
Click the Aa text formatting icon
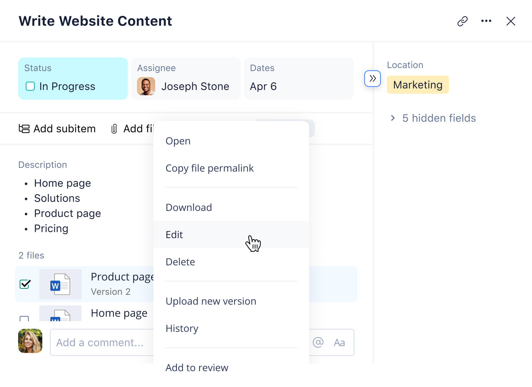click(339, 342)
